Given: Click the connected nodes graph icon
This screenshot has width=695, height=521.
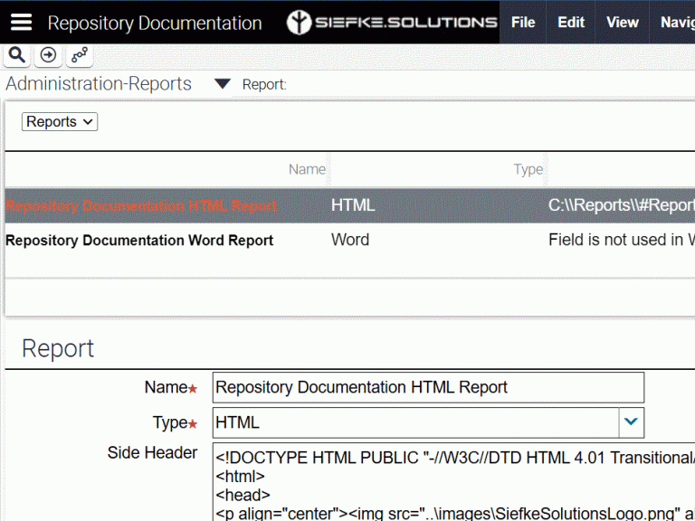Looking at the screenshot, I should click(x=80, y=55).
